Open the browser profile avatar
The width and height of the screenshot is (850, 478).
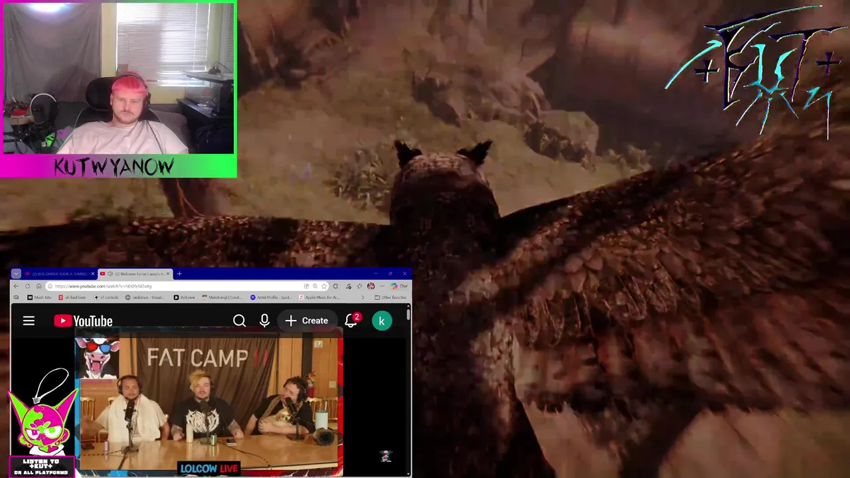point(371,286)
